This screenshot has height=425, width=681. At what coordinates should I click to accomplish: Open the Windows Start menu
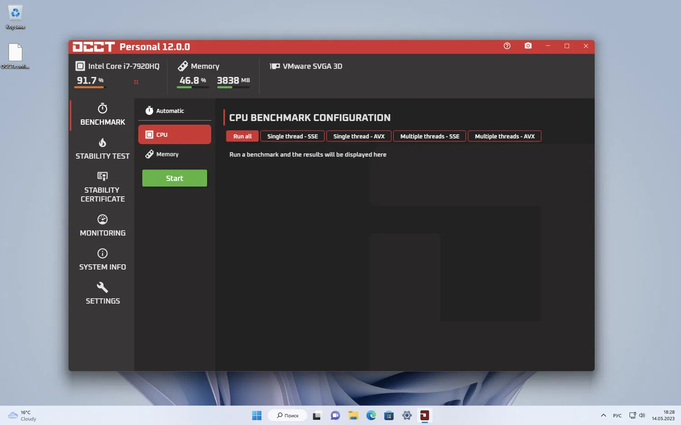point(257,415)
